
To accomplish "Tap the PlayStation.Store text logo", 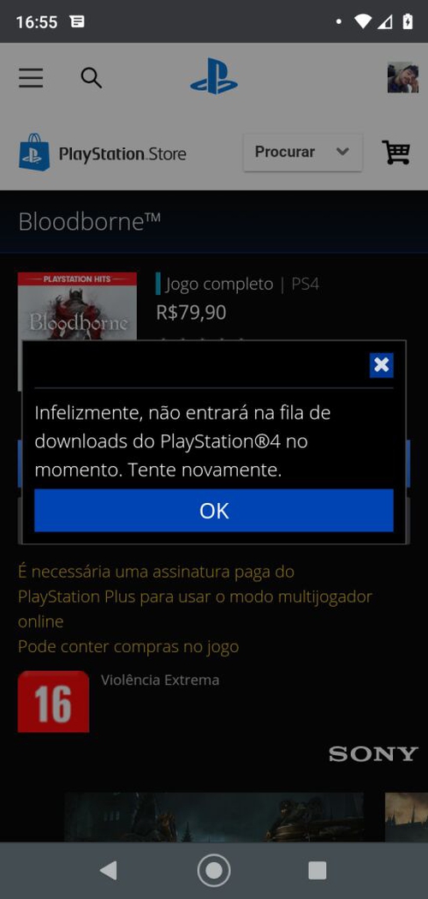I will (x=122, y=153).
